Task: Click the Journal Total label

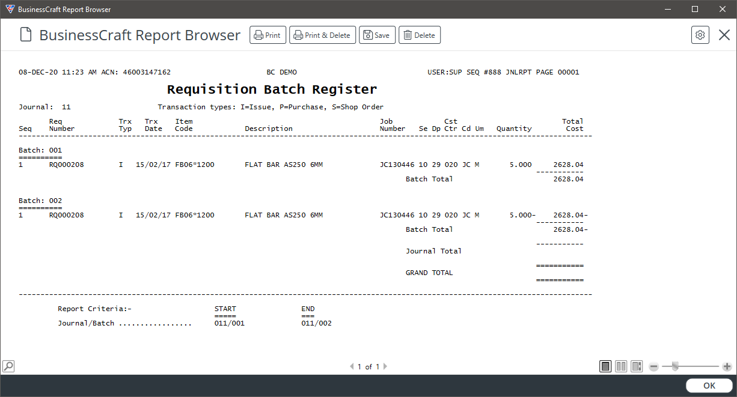Action: [433, 251]
